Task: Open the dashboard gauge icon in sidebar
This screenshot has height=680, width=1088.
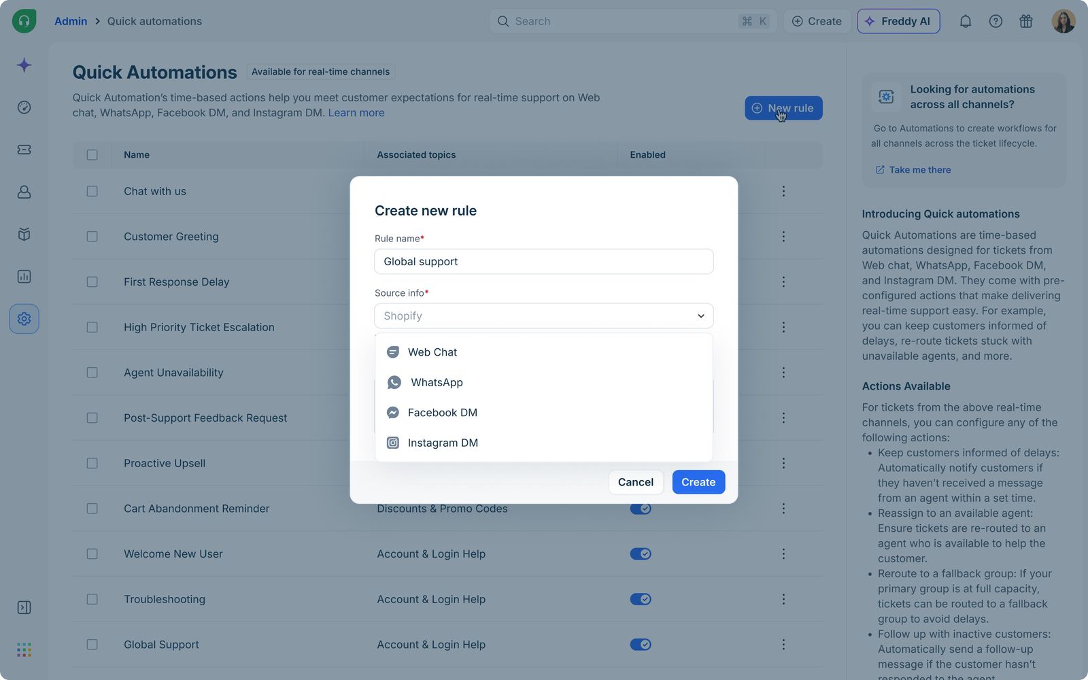Action: 24,107
